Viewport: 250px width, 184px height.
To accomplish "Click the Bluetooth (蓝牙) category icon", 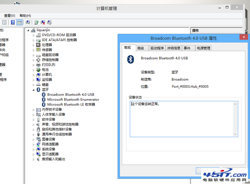I will point(38,90).
